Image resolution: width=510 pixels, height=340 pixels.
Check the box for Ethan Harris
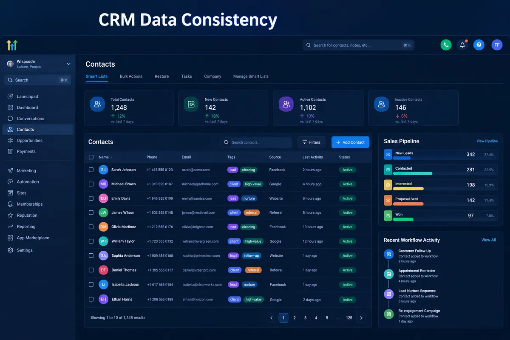(91, 299)
